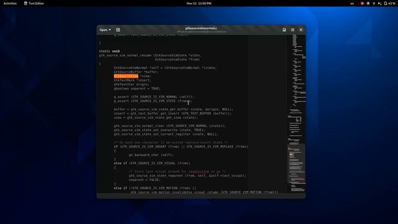Click the red-underlined word 'reselection'
Image resolution: width=398 pixels, height=224 pixels.
(199, 172)
